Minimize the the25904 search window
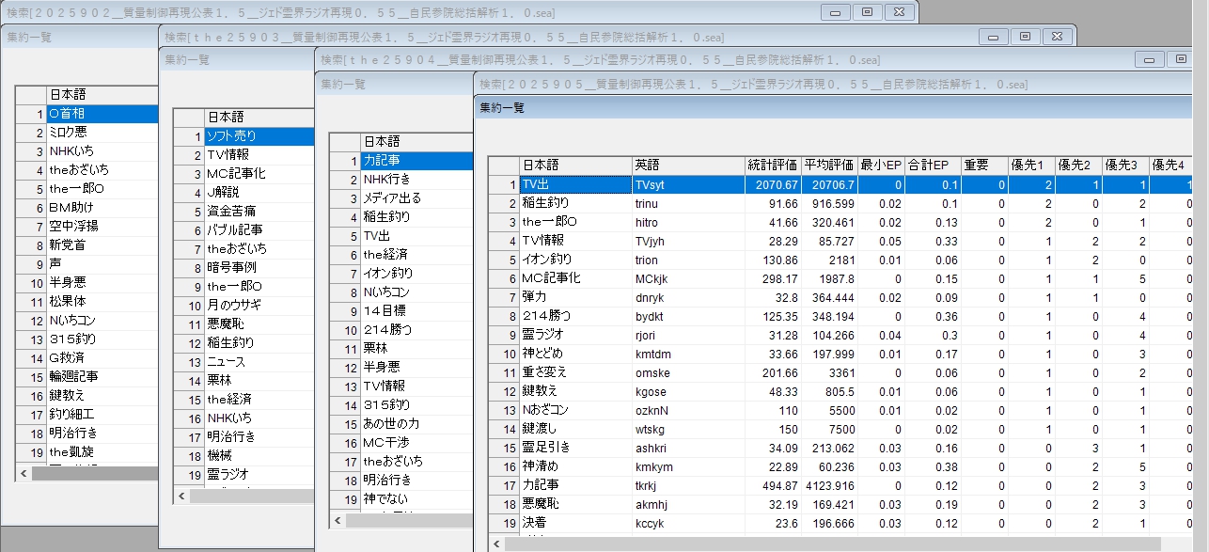Viewport: 1209px width, 552px height. point(1150,59)
